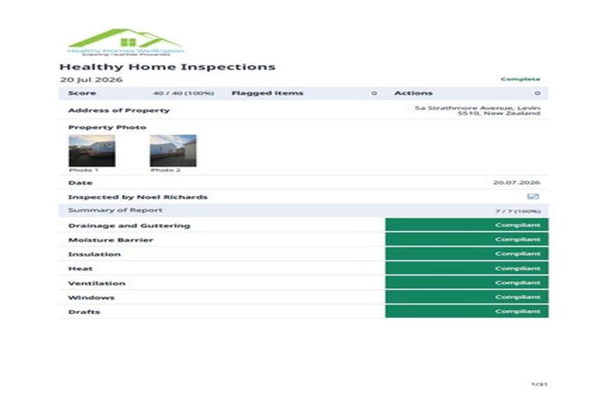Click the Drafts Compliant status
The width and height of the screenshot is (602, 401).
(467, 311)
